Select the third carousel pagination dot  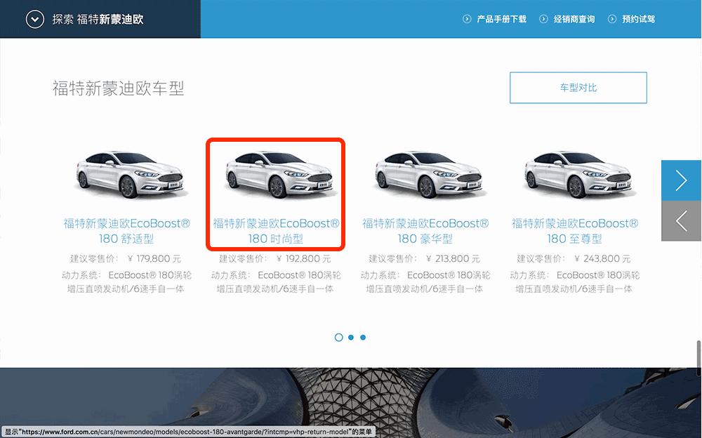(x=363, y=337)
